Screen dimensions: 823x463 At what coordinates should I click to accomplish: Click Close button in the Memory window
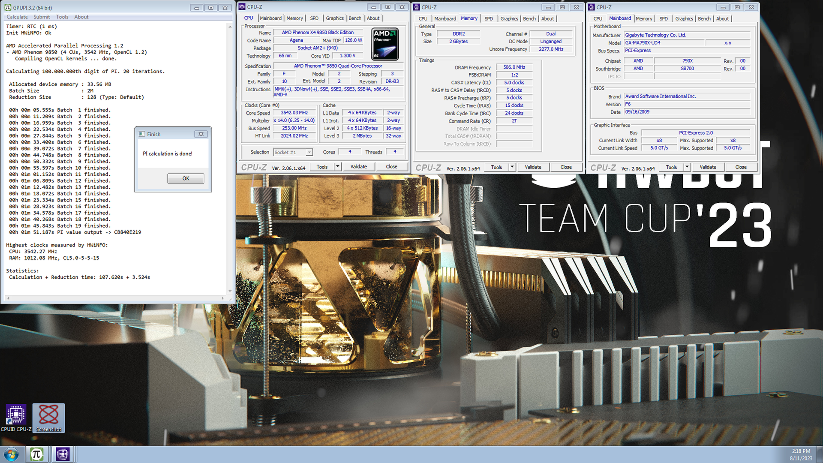(566, 167)
